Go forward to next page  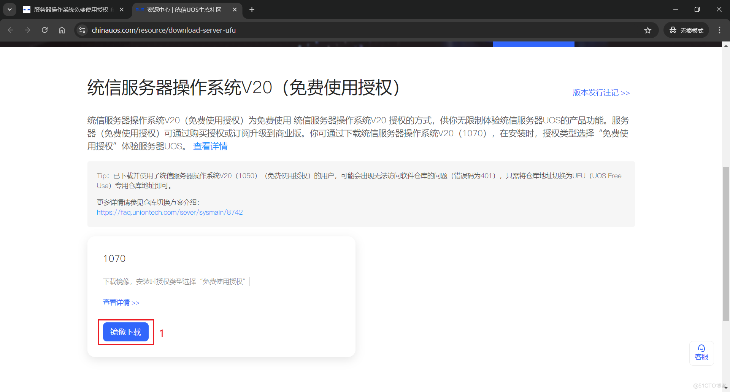tap(27, 30)
